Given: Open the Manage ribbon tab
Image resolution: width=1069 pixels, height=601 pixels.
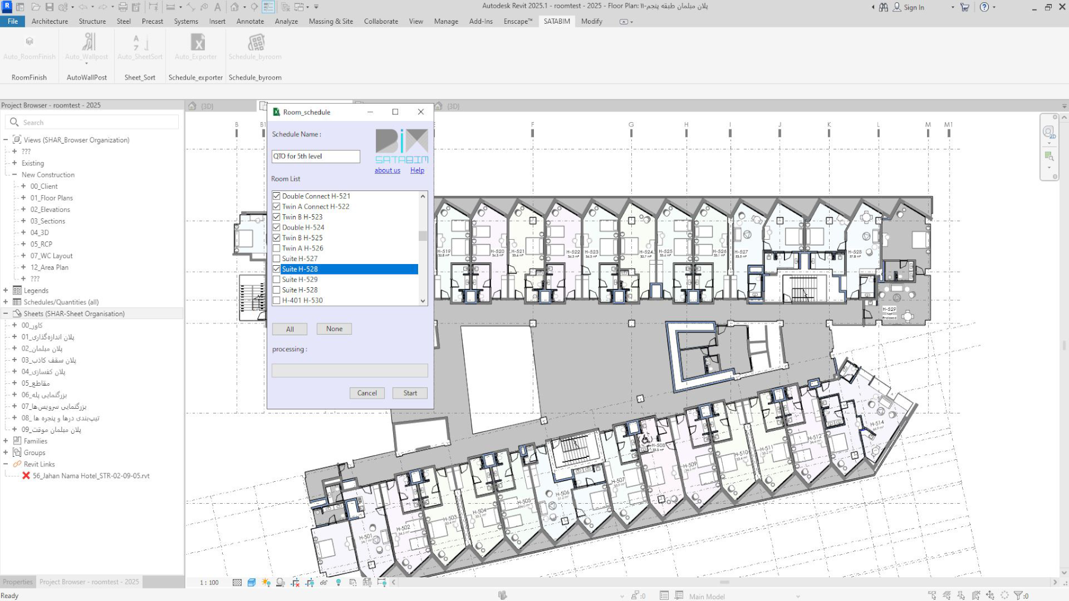Looking at the screenshot, I should tap(446, 21).
